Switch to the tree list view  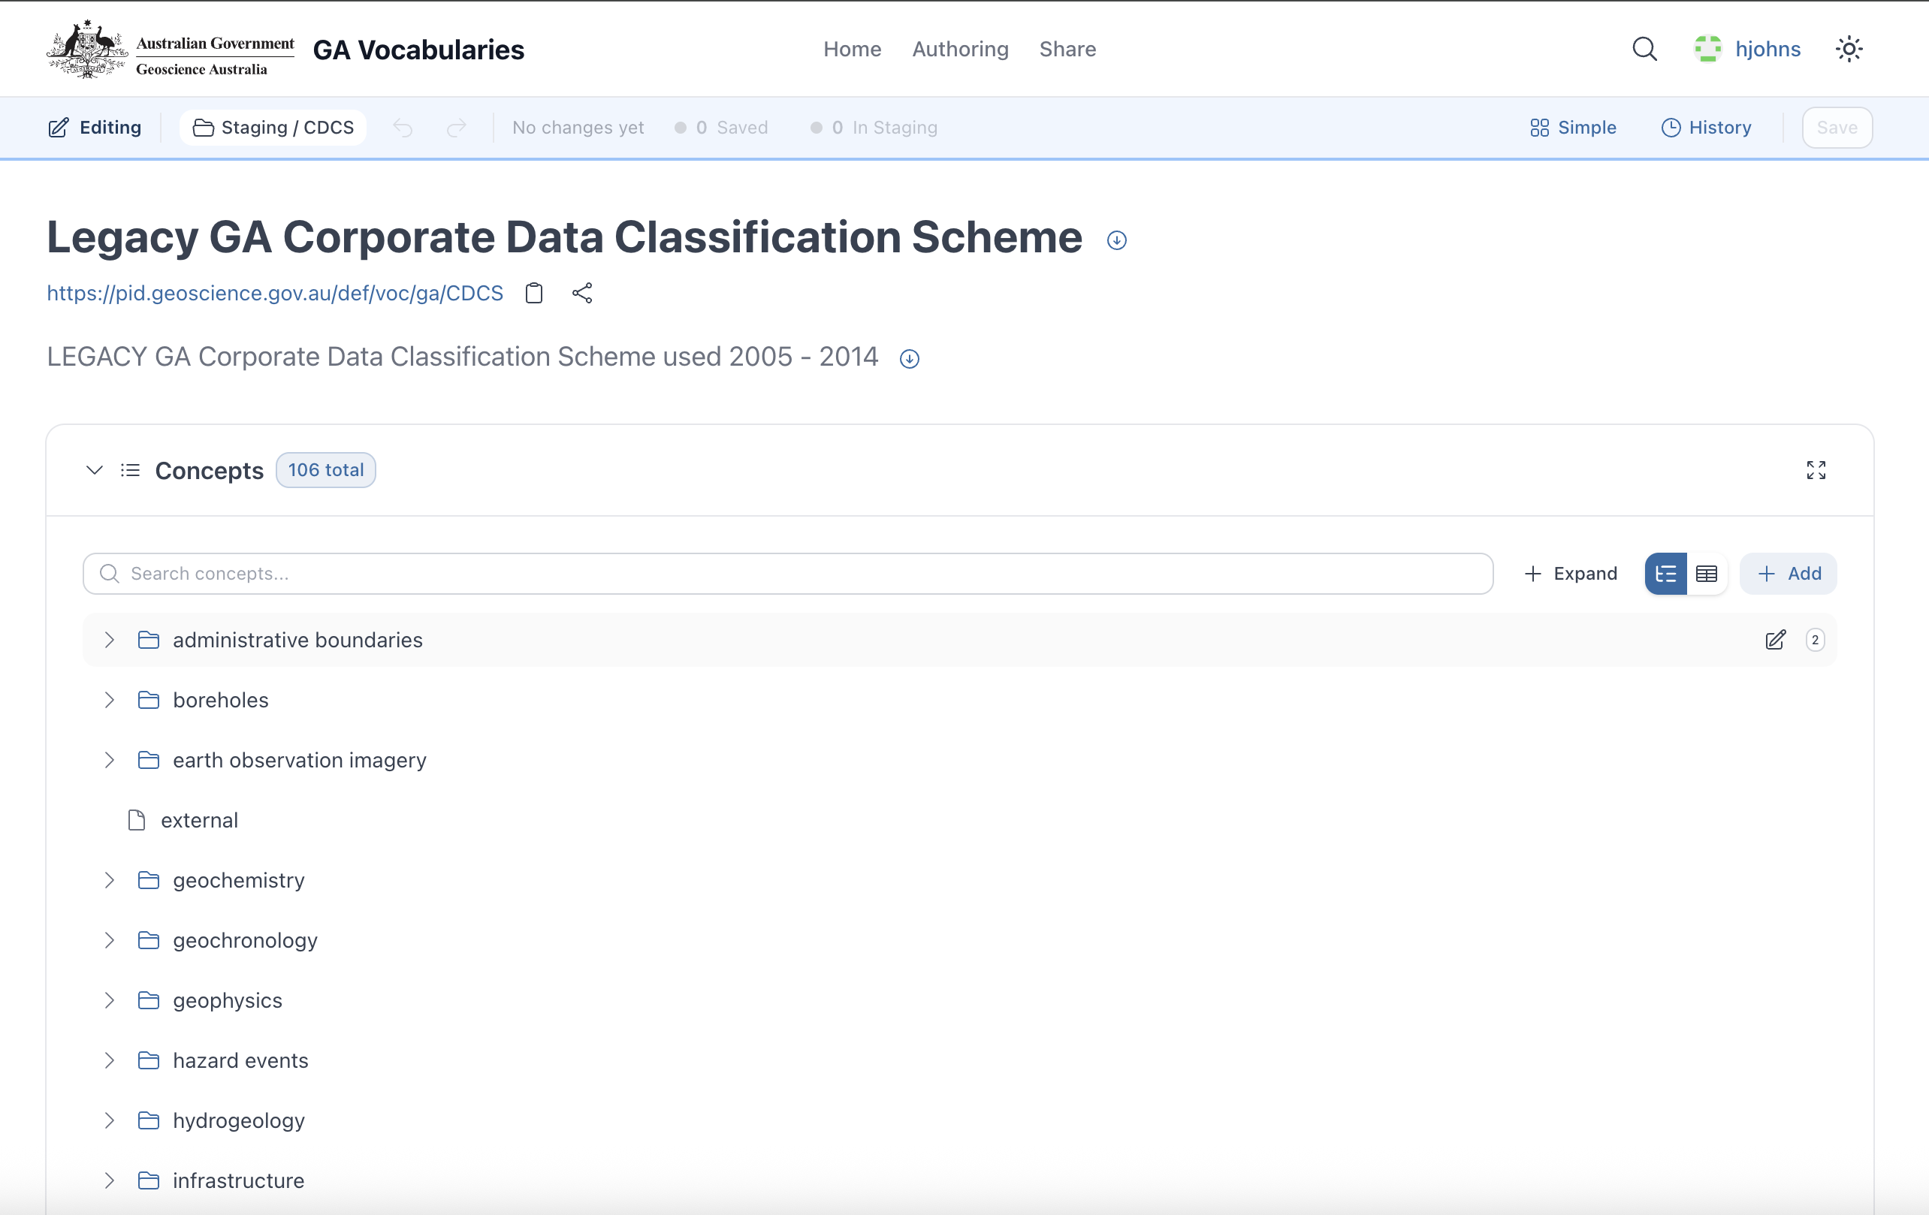click(x=1665, y=574)
